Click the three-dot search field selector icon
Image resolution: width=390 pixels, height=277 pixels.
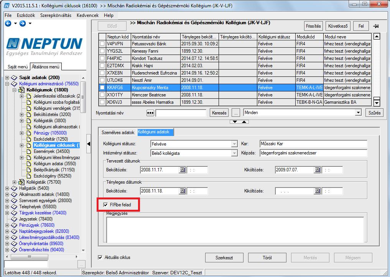point(150,113)
